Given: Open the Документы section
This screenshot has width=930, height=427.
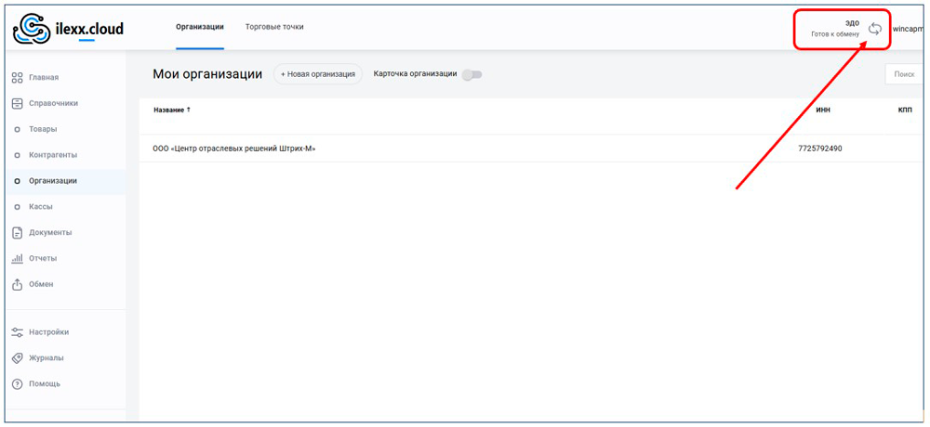Looking at the screenshot, I should coord(49,232).
